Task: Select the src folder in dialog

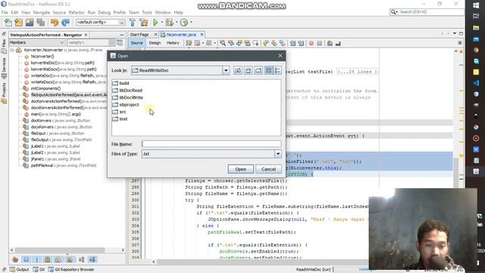Action: pos(120,111)
